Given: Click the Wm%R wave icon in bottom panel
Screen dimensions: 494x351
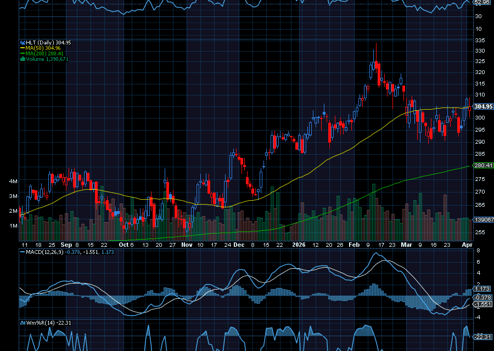Looking at the screenshot, I should 22,323.
